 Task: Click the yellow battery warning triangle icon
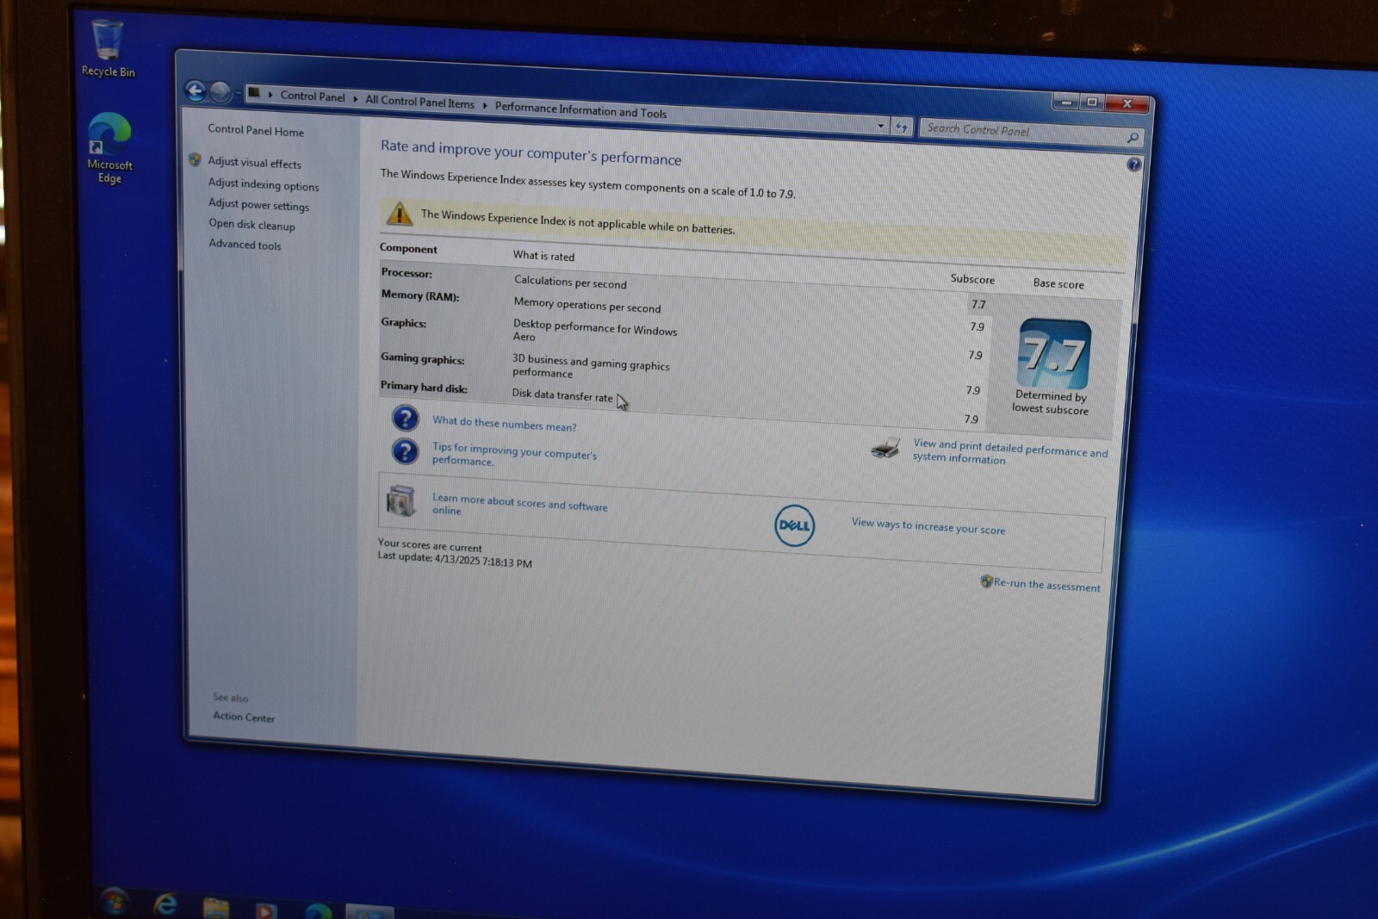coord(399,213)
